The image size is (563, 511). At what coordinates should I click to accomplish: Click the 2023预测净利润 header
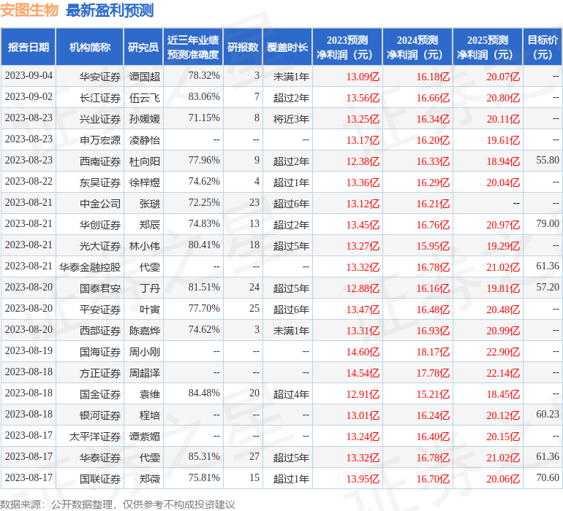pos(347,47)
